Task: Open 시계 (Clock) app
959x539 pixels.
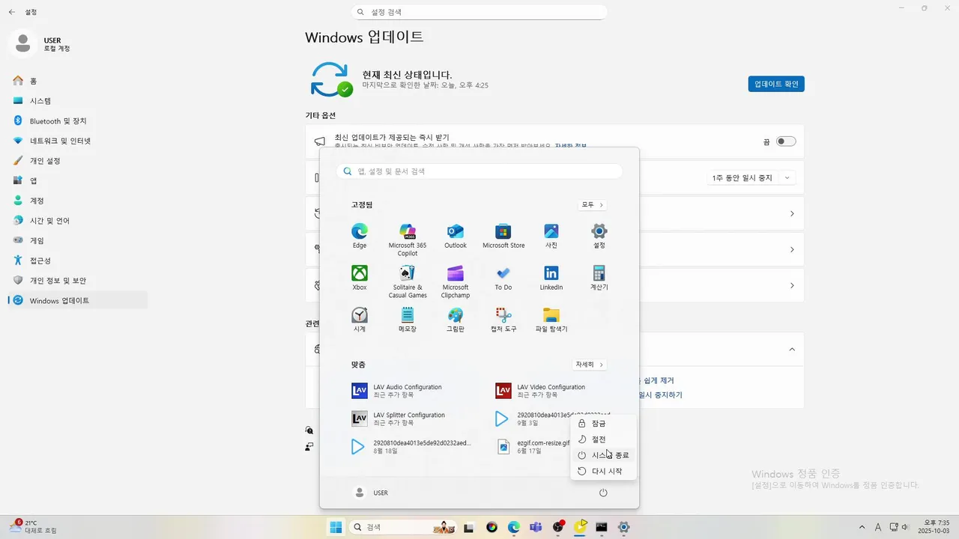Action: [360, 320]
